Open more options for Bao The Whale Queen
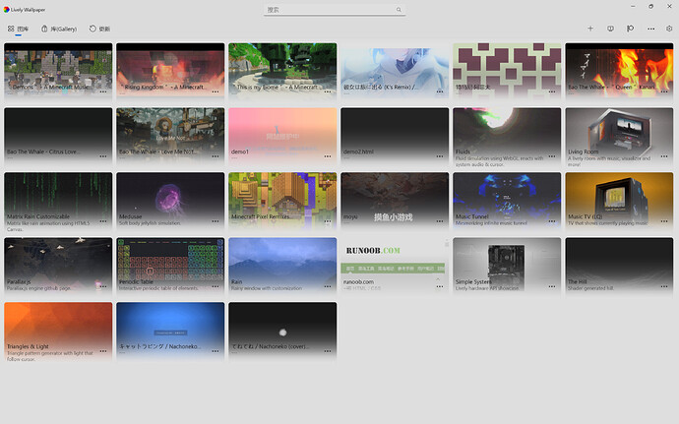The height and width of the screenshot is (424, 679). point(664,91)
